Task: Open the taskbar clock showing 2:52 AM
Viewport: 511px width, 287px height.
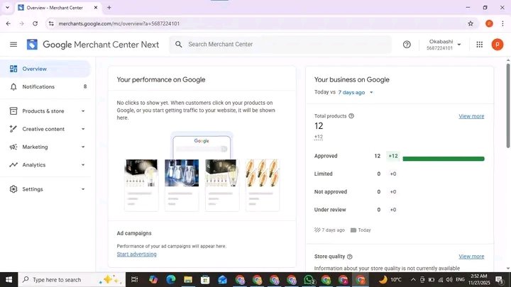Action: pos(479,279)
